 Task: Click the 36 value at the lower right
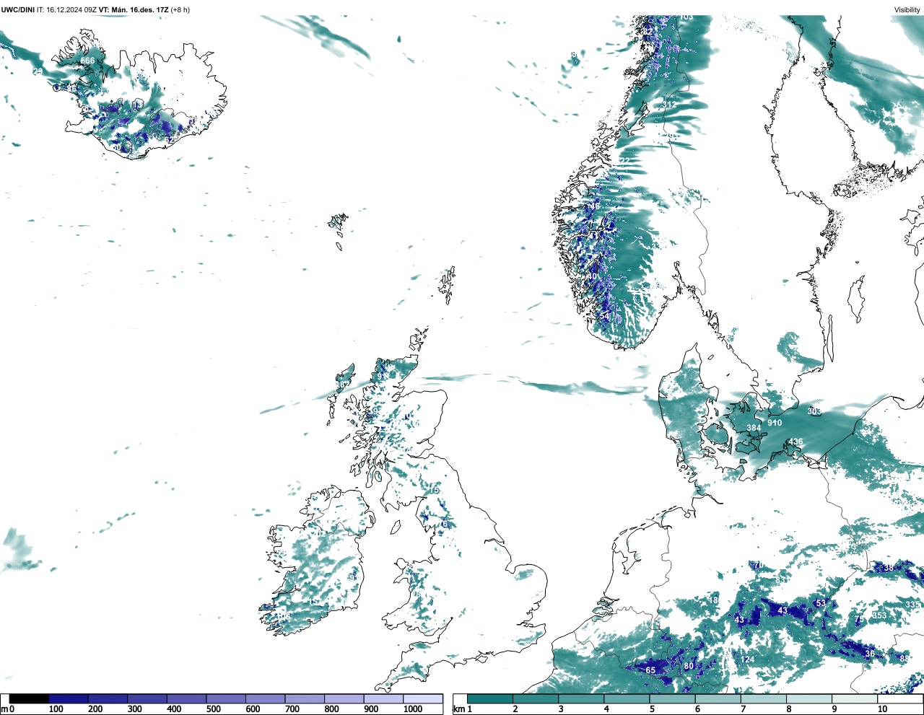point(870,654)
